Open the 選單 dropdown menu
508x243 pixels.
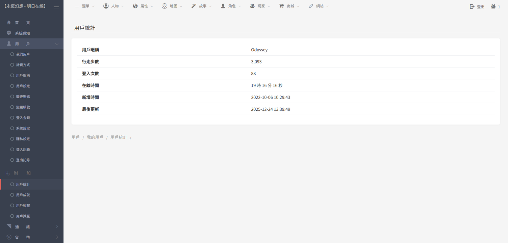(84, 6)
